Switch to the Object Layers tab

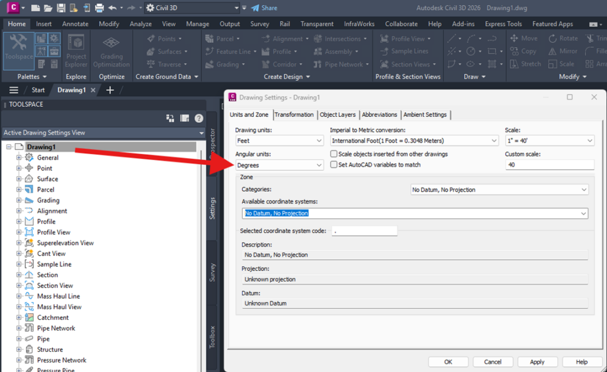click(338, 115)
